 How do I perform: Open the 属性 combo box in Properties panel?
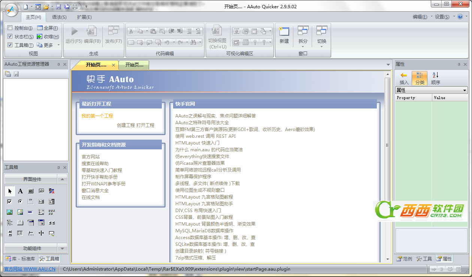432,90
